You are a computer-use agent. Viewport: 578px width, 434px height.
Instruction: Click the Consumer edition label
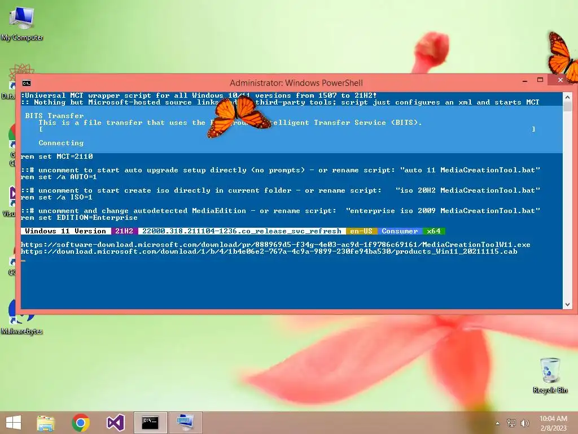click(x=400, y=231)
